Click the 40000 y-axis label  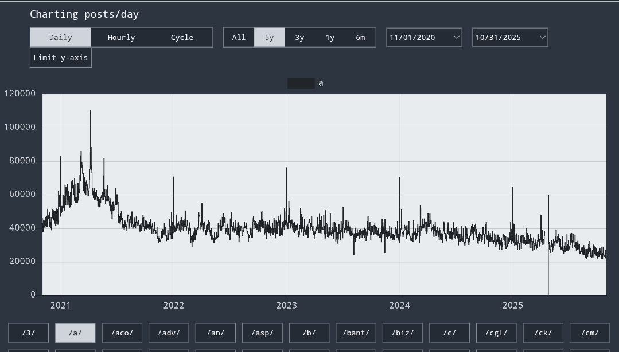coord(22,228)
